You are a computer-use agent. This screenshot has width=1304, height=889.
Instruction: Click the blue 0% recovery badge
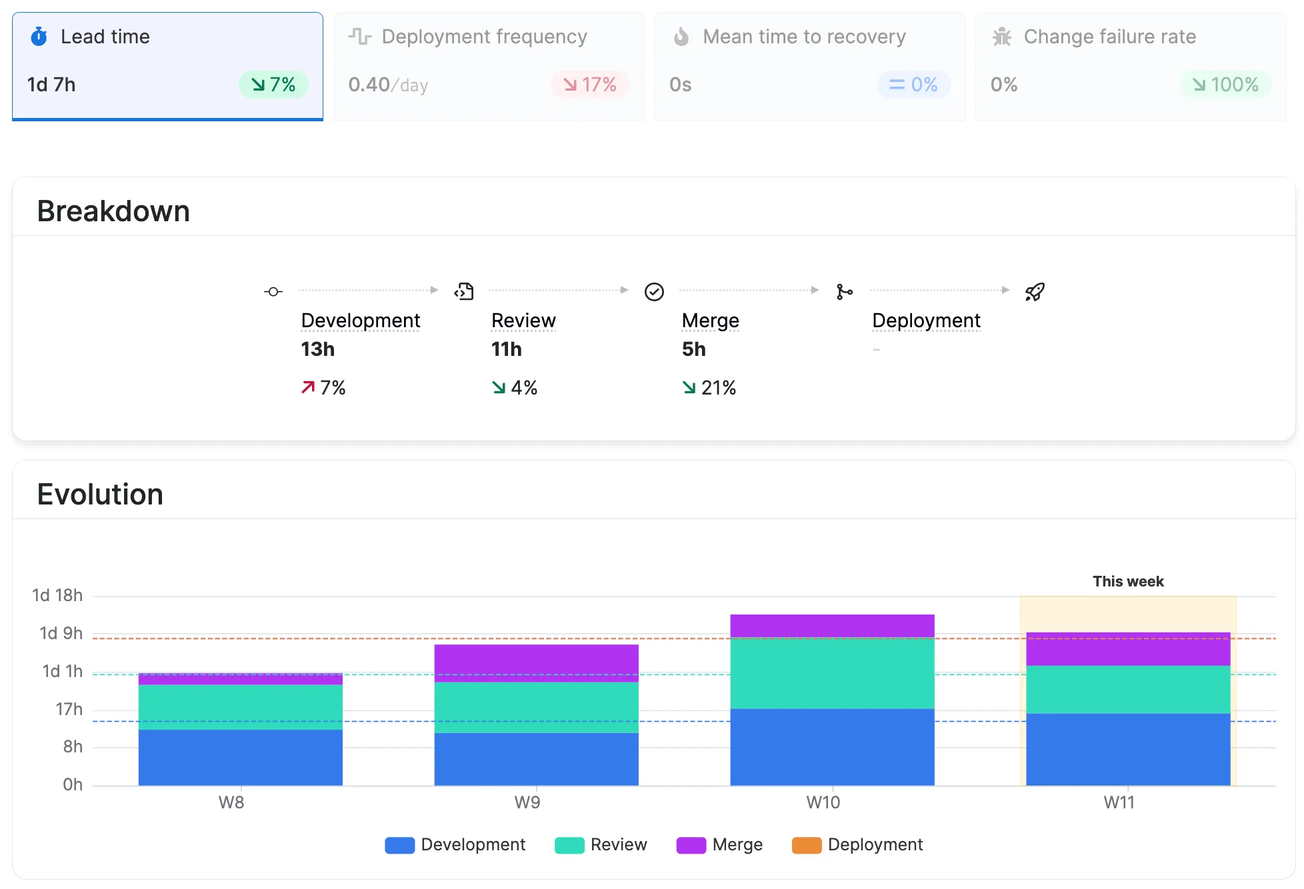coord(914,85)
